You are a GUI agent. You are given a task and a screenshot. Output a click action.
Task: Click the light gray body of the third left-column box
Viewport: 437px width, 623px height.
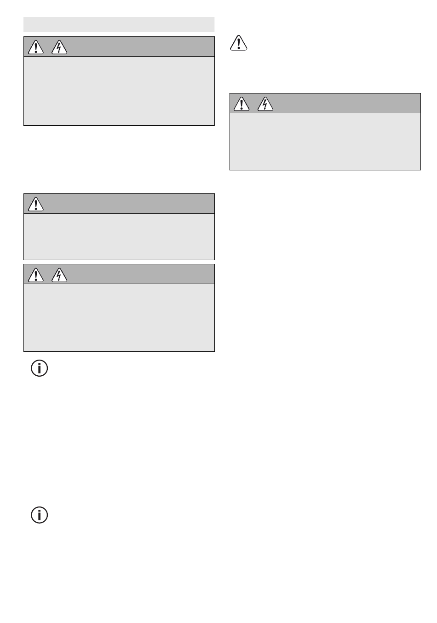[x=119, y=318]
